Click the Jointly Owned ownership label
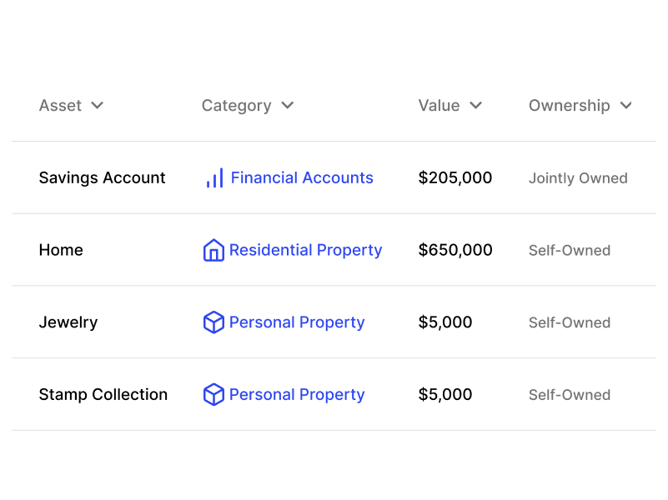The height and width of the screenshot is (500, 668). click(x=578, y=178)
